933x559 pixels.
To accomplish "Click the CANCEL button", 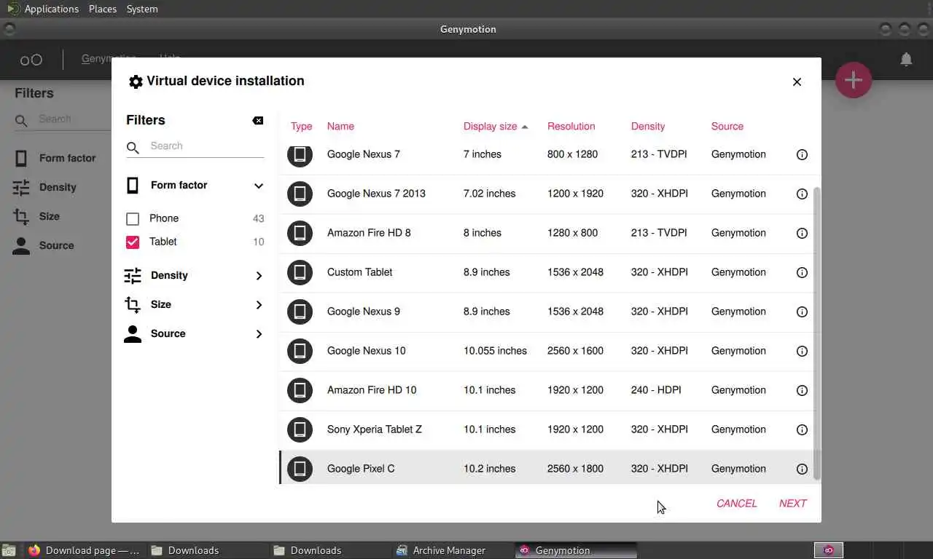I will tap(736, 503).
